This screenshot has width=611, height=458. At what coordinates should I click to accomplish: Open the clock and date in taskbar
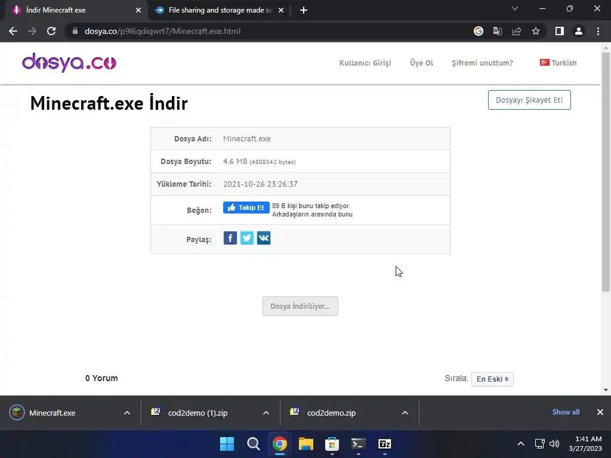(x=585, y=444)
